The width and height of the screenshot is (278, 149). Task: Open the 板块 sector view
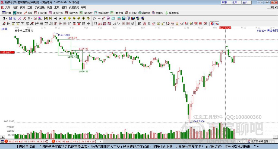[x=18, y=13]
